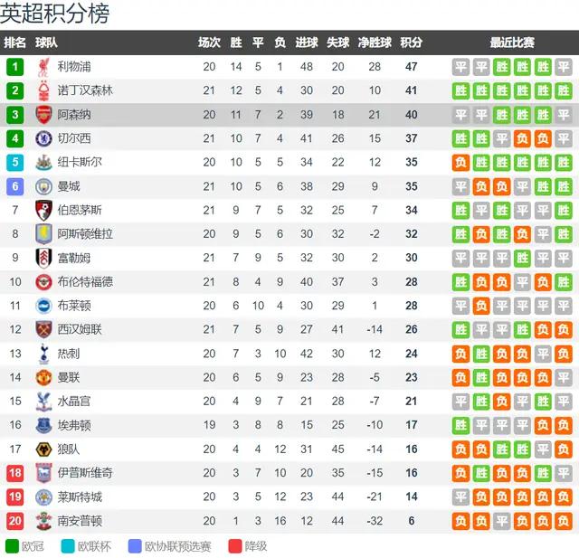The image size is (579, 558).
Task: Click rank badge 20 for Southampton
Action: 14,520
